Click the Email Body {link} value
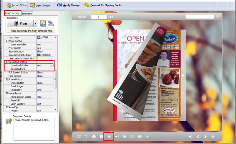The width and height of the screenshot is (236, 144). point(40,90)
